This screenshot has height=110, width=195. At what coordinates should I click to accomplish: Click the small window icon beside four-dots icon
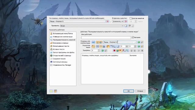[x=101, y=46]
